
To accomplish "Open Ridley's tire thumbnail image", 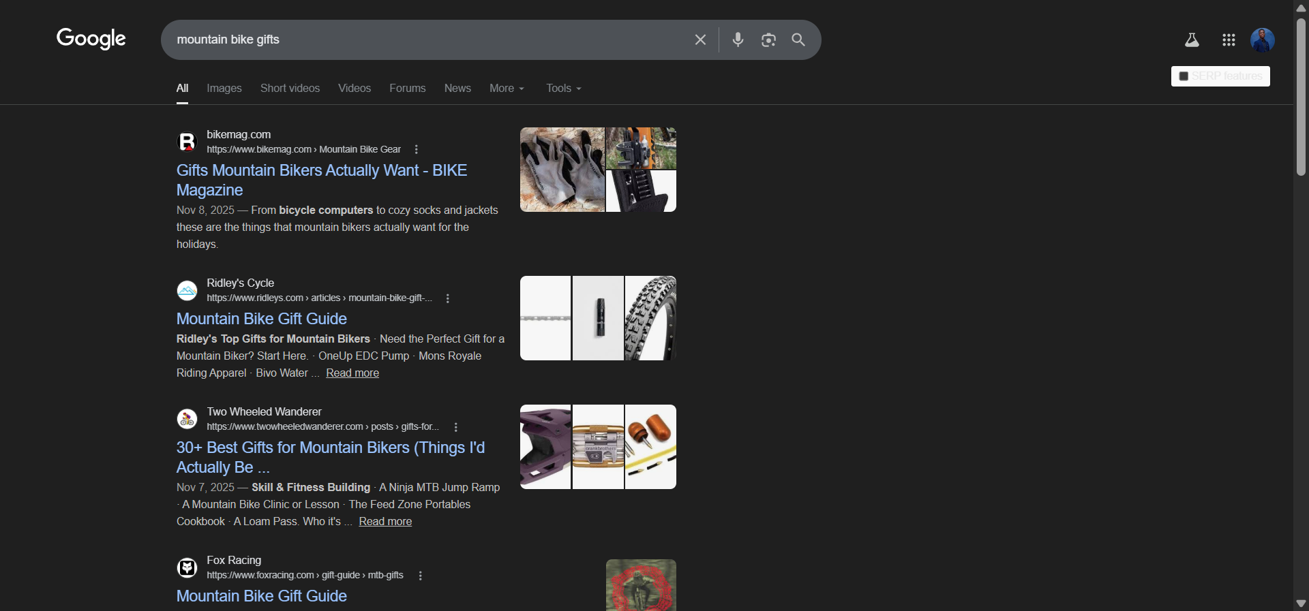I will pyautogui.click(x=650, y=318).
